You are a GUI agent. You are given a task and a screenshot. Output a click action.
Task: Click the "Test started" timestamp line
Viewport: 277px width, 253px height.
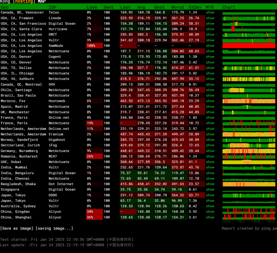[x=67, y=239]
